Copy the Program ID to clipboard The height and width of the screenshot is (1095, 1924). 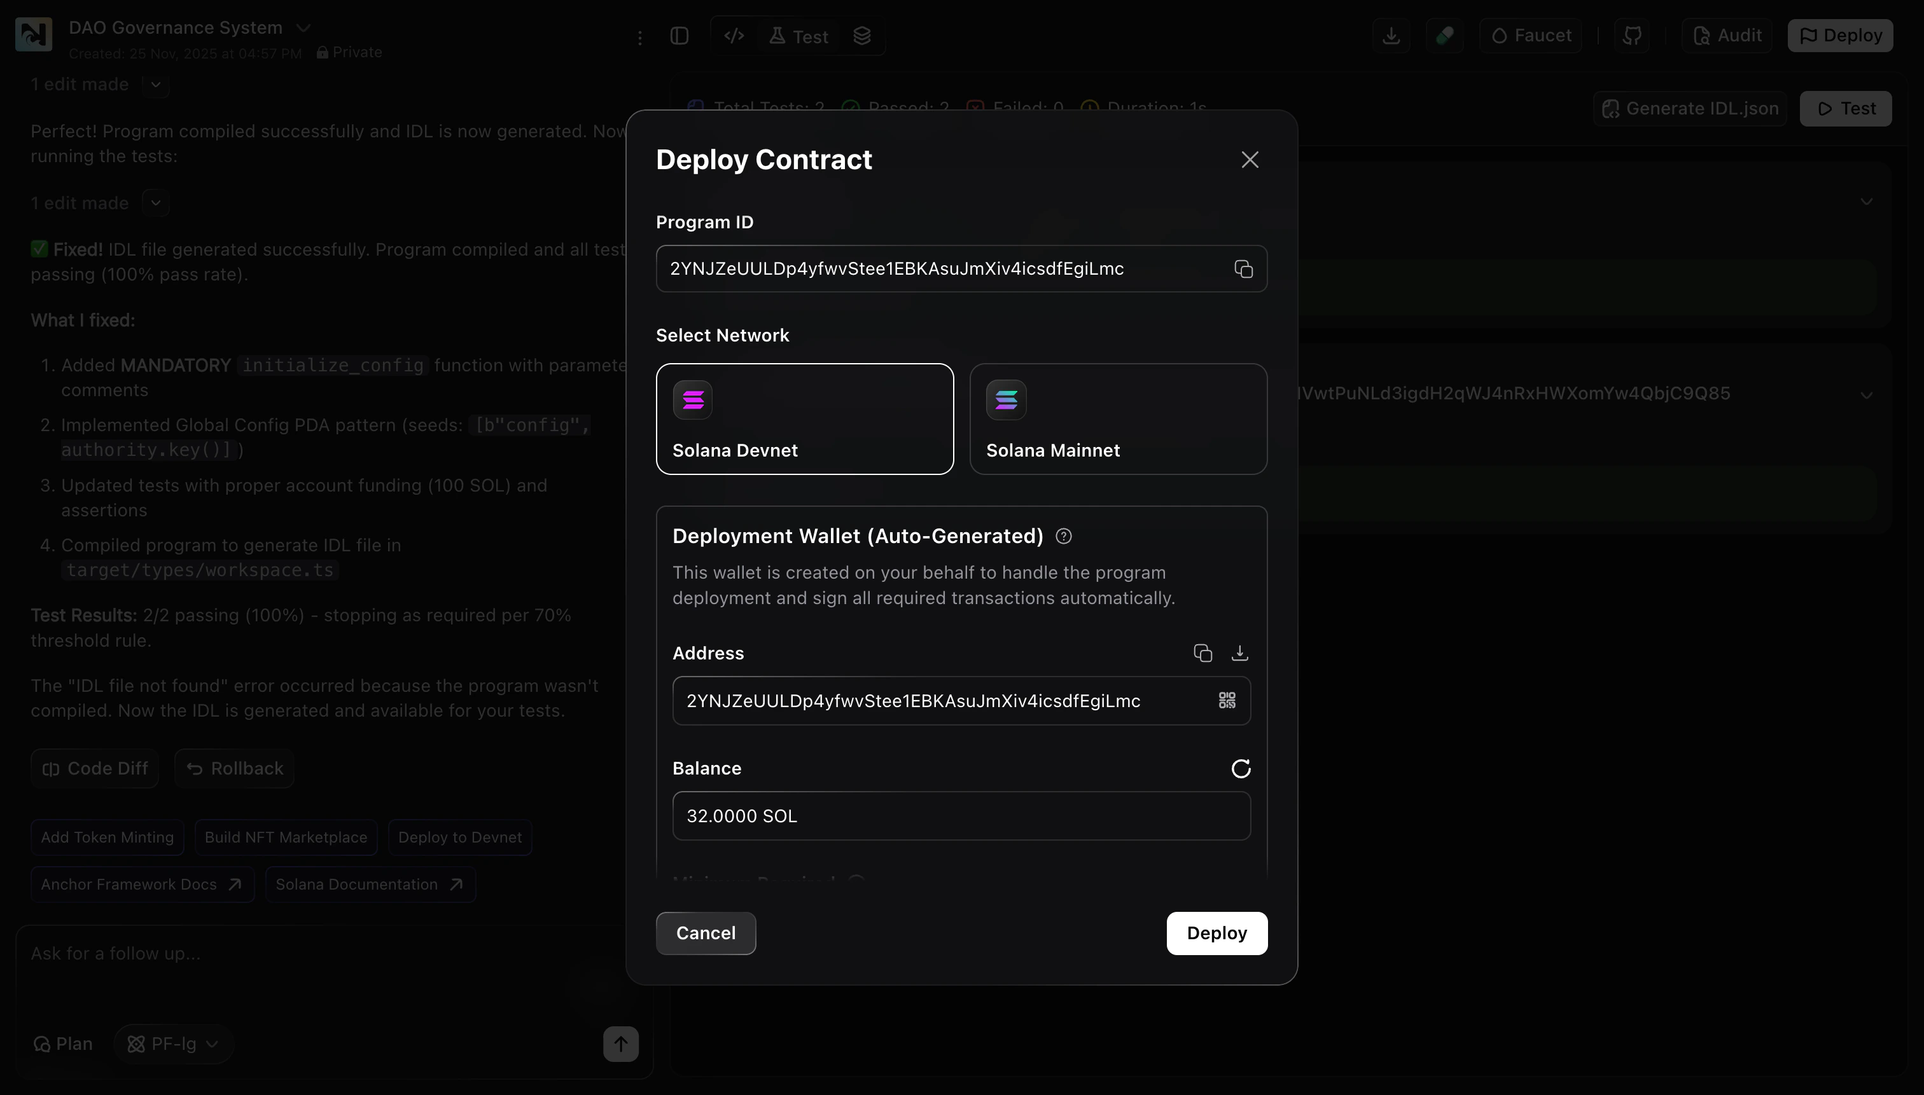click(x=1243, y=268)
